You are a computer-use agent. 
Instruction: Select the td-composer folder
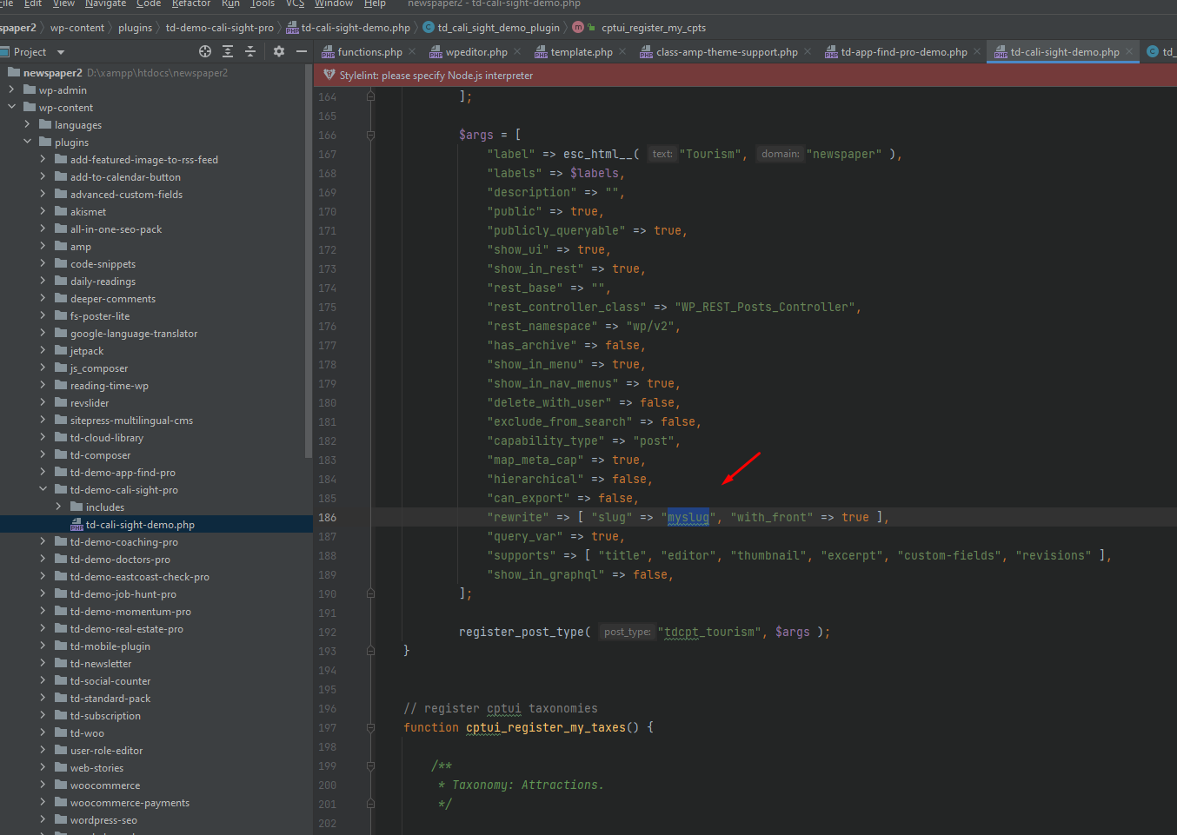pos(101,454)
